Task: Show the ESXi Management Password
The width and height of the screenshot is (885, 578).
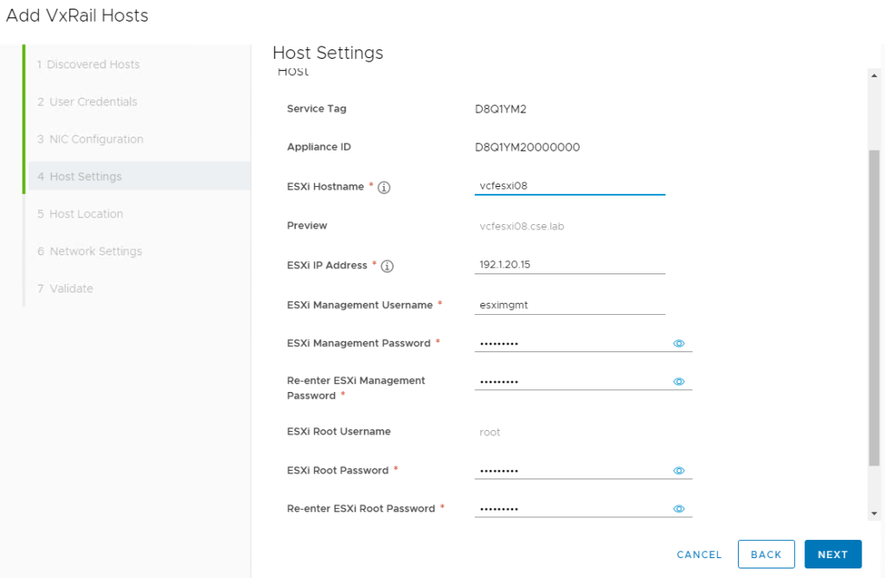Action: coord(679,344)
